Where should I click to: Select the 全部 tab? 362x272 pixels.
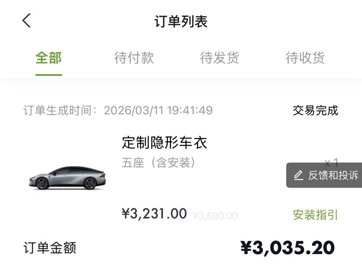click(x=48, y=58)
